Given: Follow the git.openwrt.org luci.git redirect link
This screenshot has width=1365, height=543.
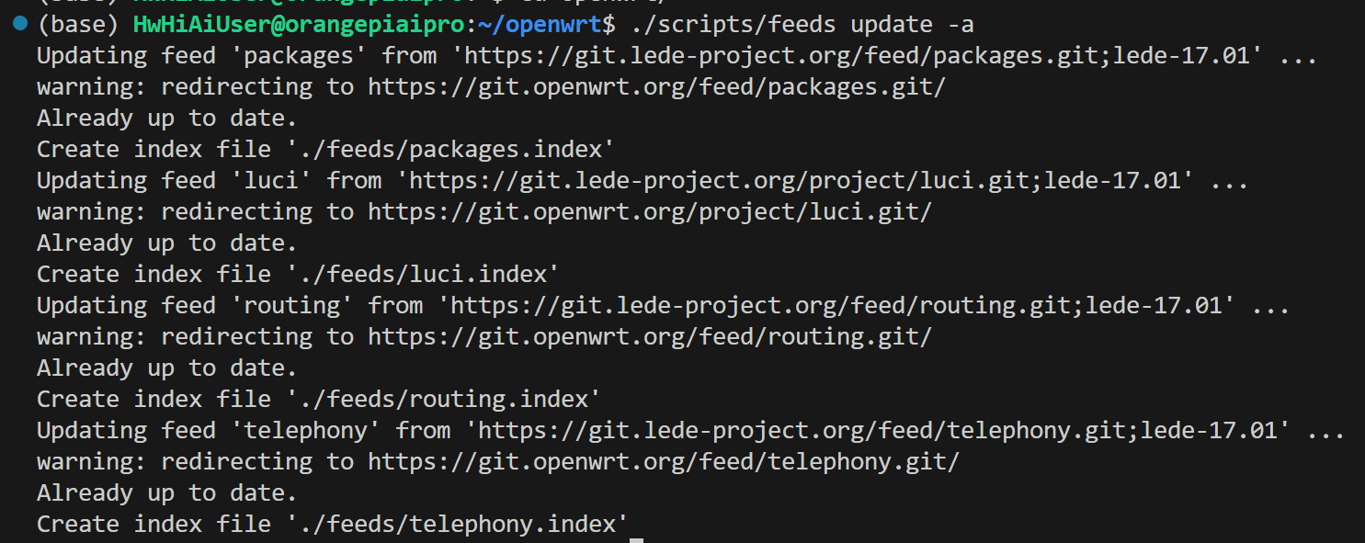Looking at the screenshot, I should 650,211.
